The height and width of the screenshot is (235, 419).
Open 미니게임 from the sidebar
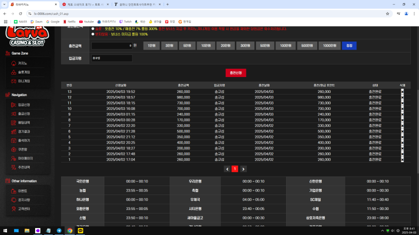14,80
